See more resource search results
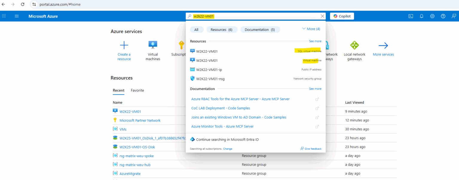Screen dimensions: 459x180 [x=315, y=41]
